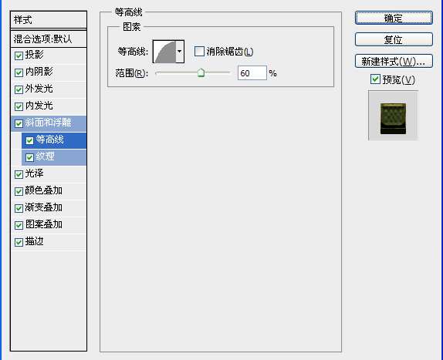The image size is (443, 360).
Task: Toggle the 外发光 outer glow checkbox
Action: click(19, 89)
